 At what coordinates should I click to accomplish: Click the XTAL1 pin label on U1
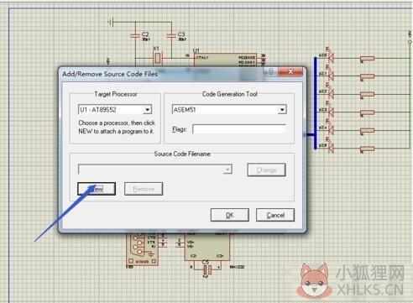tap(202, 58)
